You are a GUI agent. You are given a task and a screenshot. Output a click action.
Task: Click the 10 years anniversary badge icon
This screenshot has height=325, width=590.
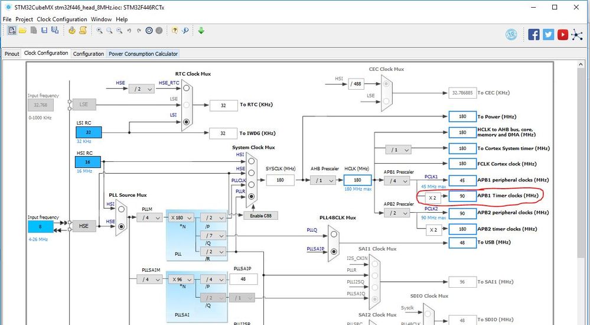click(x=511, y=35)
